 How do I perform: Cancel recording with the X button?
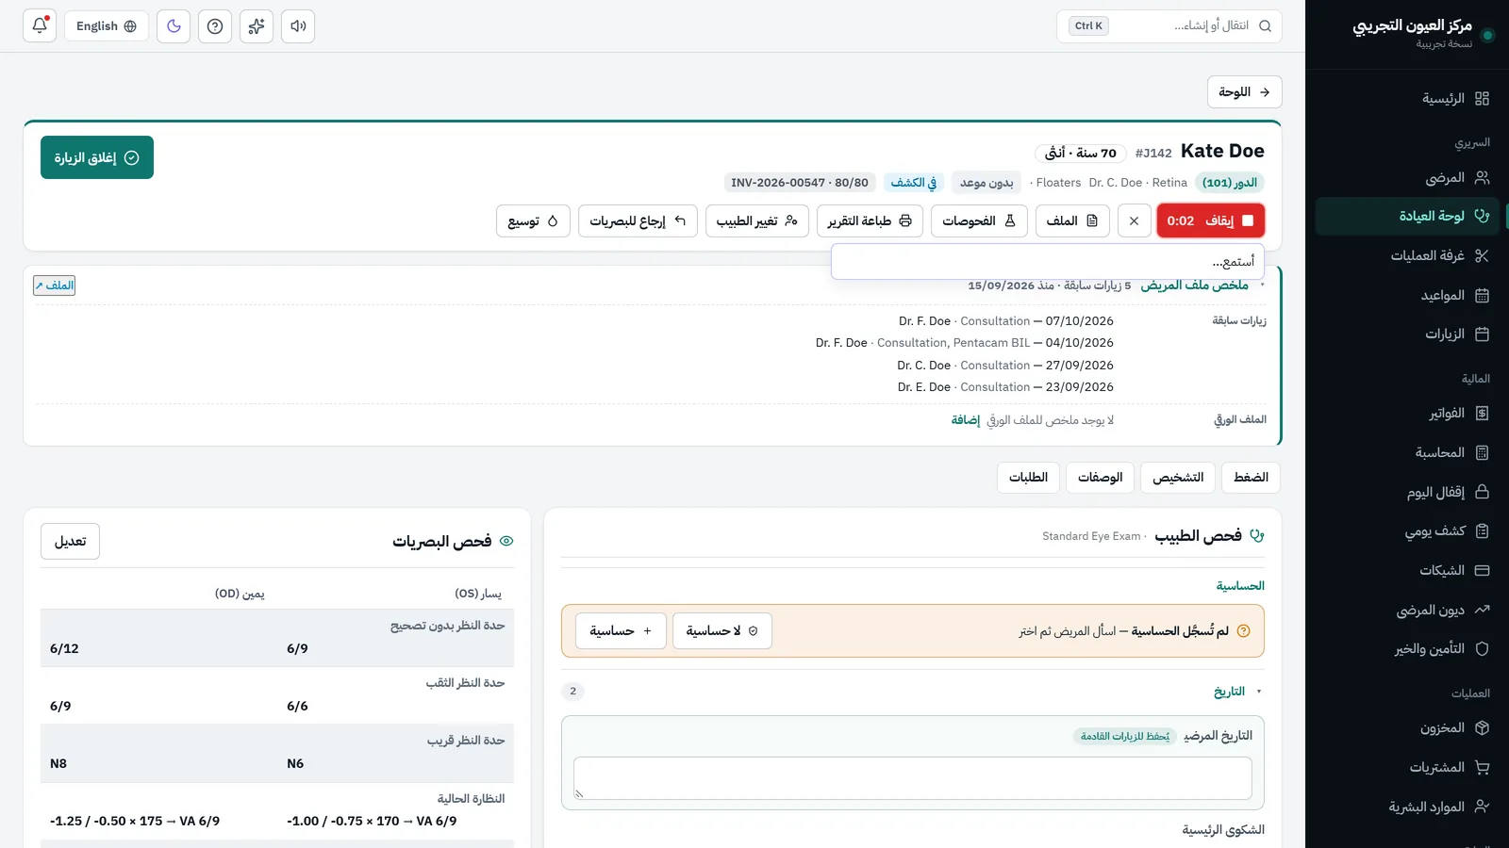1134,220
